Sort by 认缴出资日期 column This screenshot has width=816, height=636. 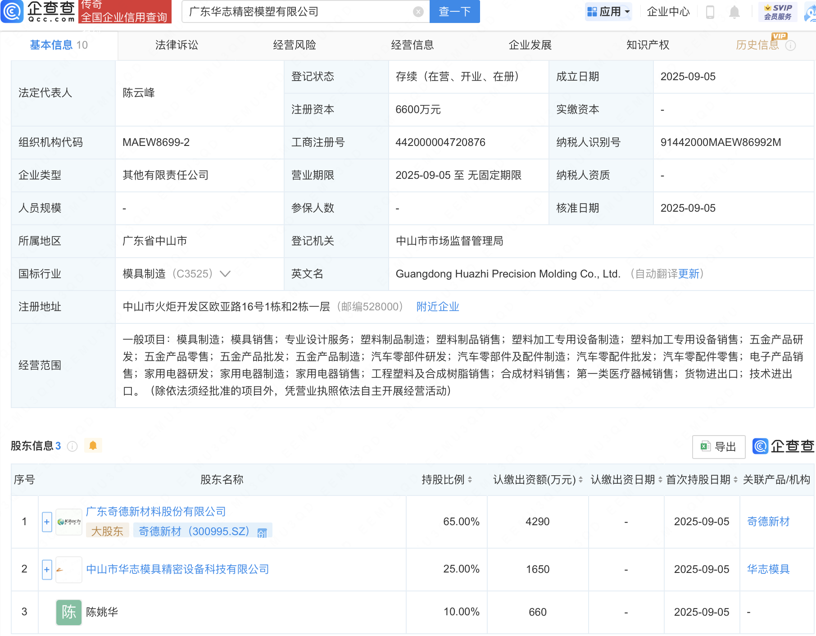coord(660,480)
